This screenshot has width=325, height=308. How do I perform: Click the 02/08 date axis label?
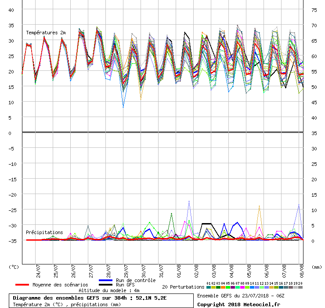[196, 271]
